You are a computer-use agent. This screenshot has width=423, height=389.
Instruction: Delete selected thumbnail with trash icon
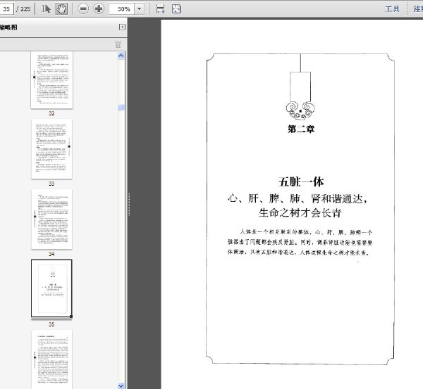pos(118,44)
